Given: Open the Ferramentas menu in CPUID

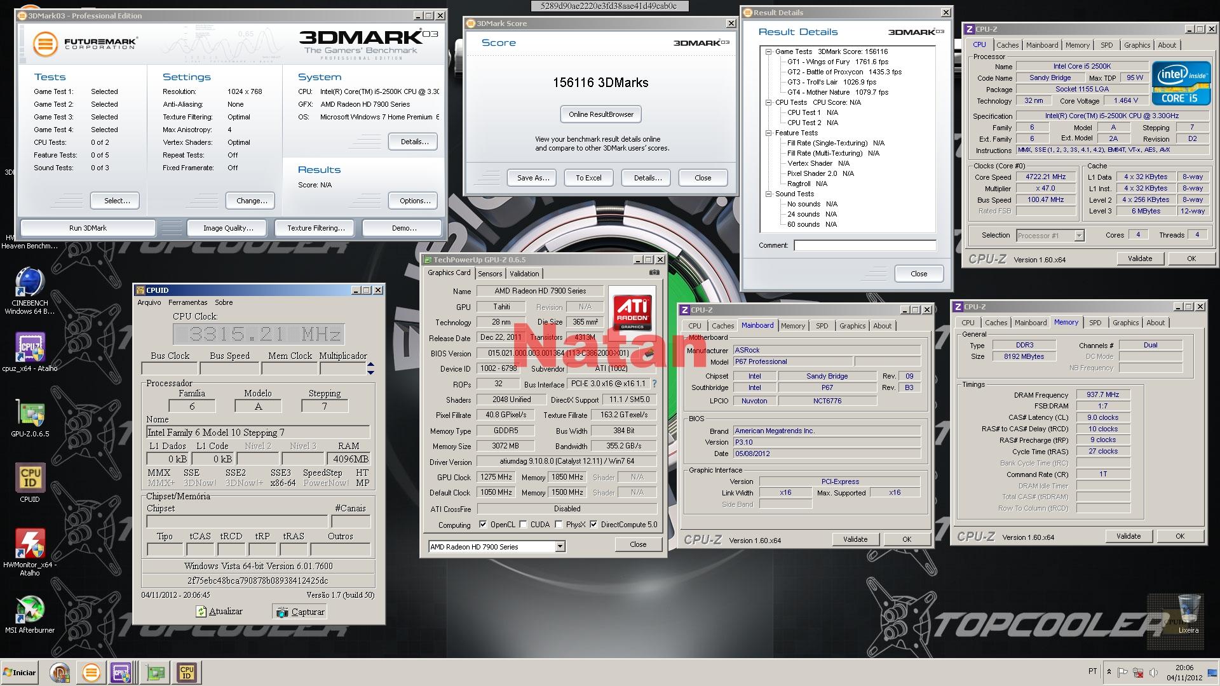Looking at the screenshot, I should click(x=188, y=302).
